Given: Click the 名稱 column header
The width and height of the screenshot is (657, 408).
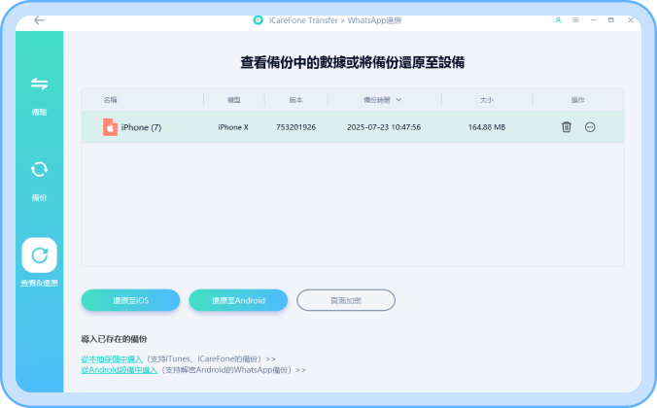Looking at the screenshot, I should pos(110,100).
